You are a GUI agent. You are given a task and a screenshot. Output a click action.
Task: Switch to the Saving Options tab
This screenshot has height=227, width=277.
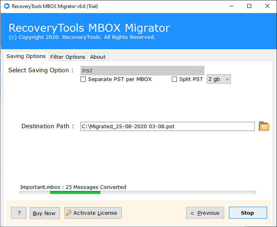[26, 56]
